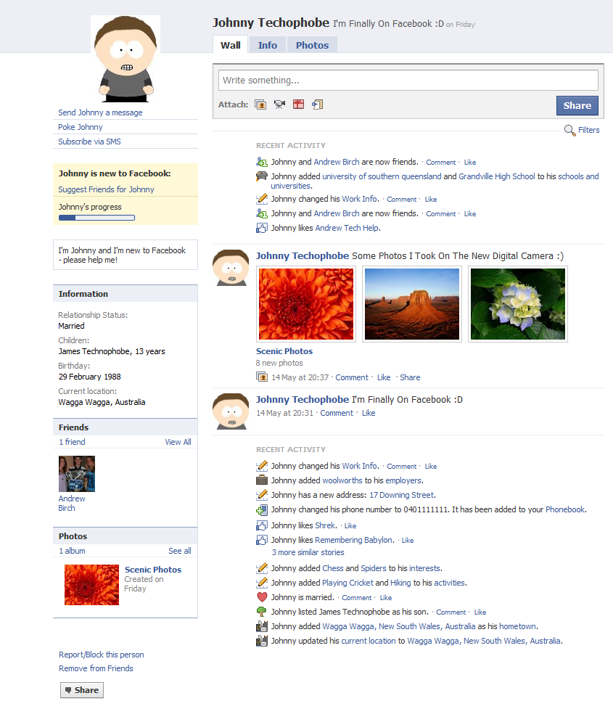
Task: Expand 3 more similar stories
Action: (308, 552)
